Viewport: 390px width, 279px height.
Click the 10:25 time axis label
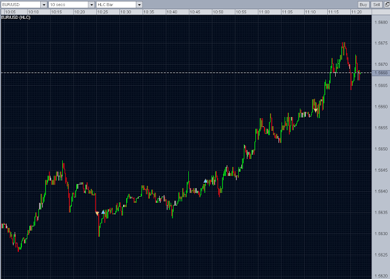pyautogui.click(x=102, y=12)
